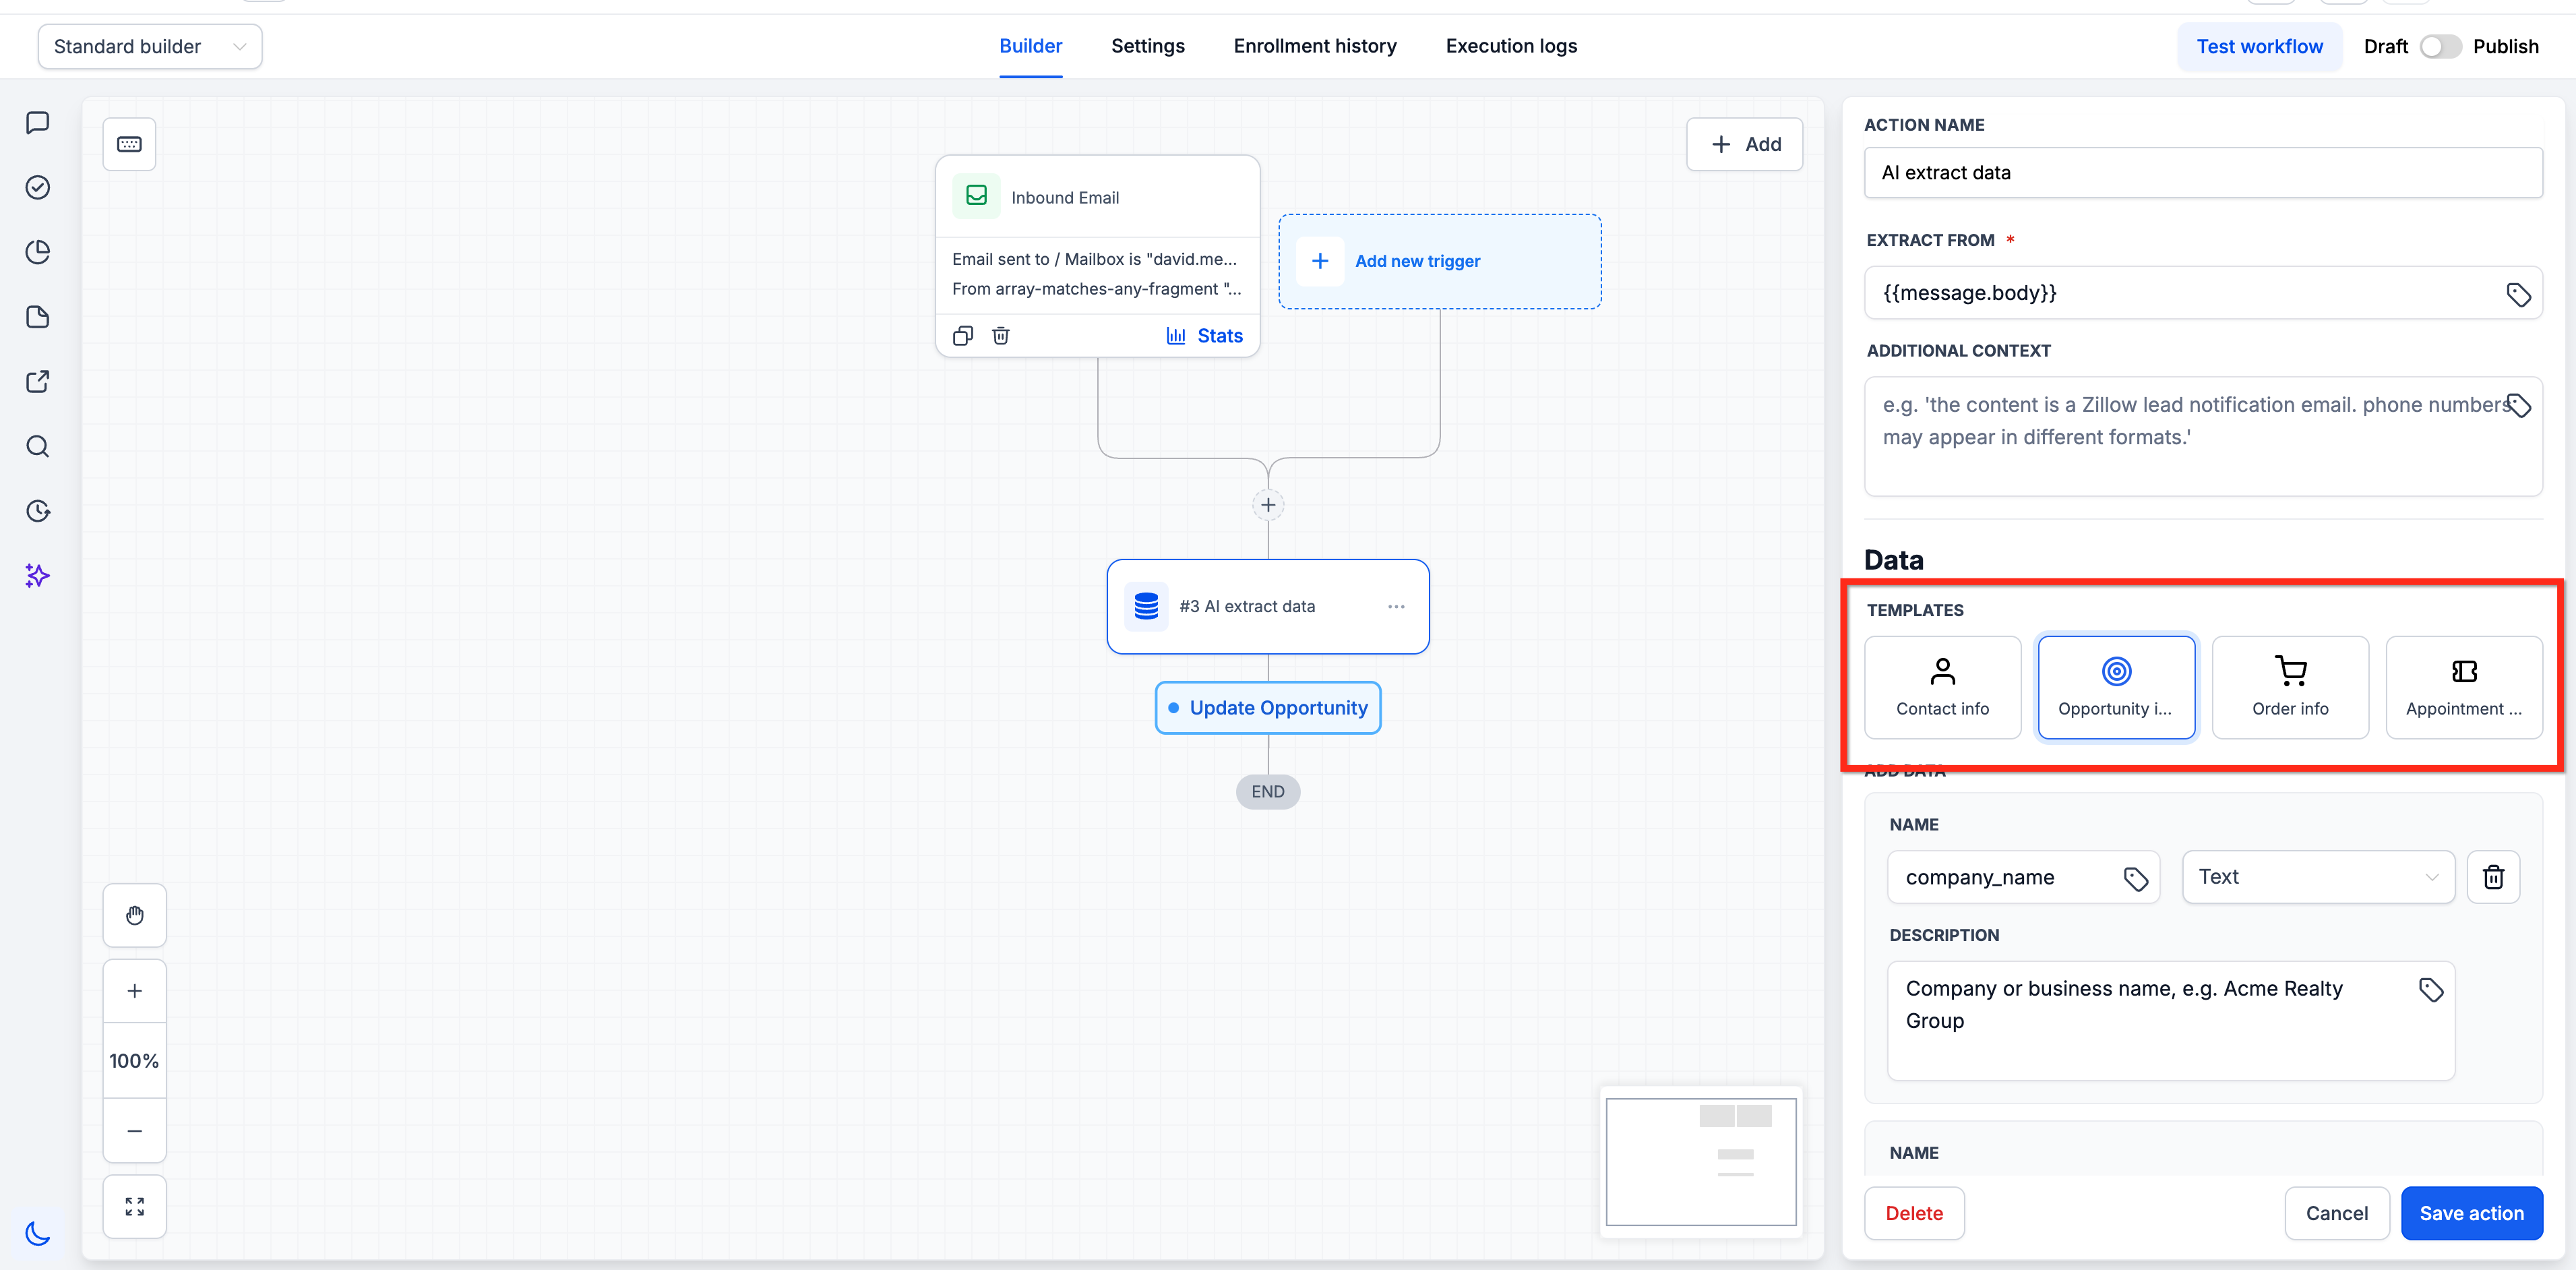Toggle the Draft/Publish switch
This screenshot has height=1270, width=2576.
2440,47
